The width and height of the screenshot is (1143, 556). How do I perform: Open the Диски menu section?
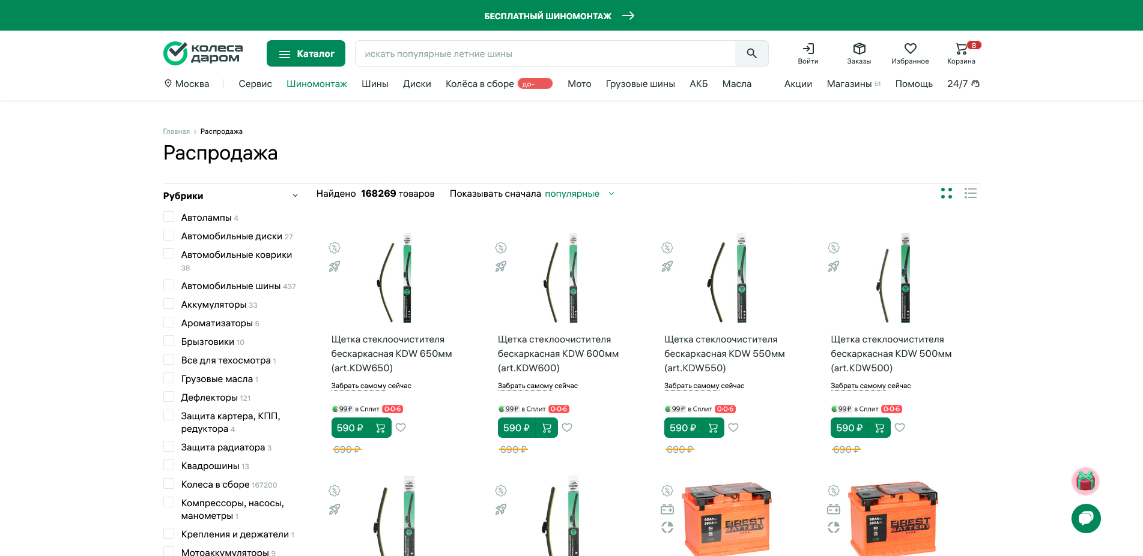417,84
